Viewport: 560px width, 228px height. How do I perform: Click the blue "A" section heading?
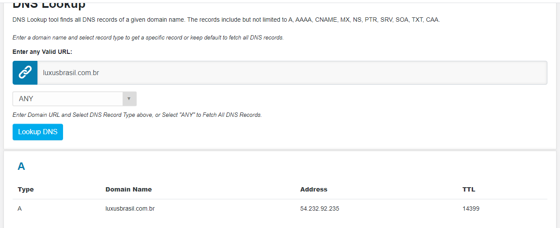tap(21, 166)
